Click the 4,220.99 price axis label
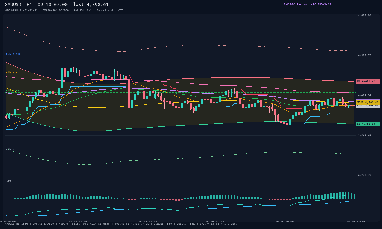This screenshot has height=229, width=382. [365, 175]
